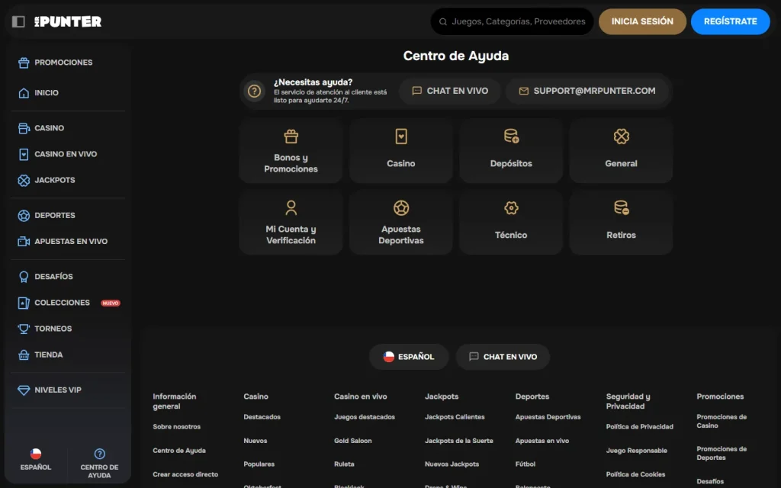Click the Inicio home icon
The image size is (781, 488).
(24, 93)
